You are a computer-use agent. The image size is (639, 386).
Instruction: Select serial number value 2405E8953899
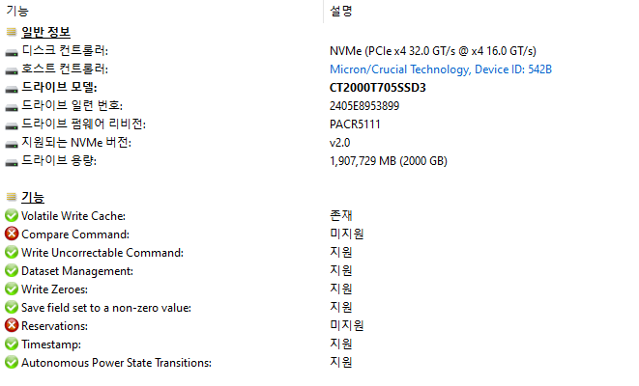(364, 106)
